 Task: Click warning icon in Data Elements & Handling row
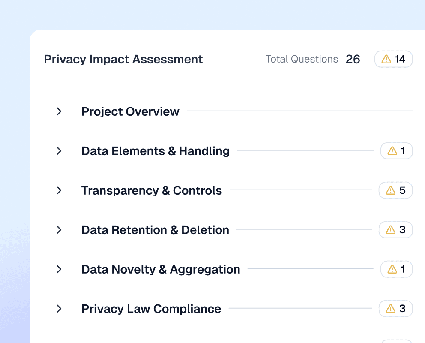point(392,151)
